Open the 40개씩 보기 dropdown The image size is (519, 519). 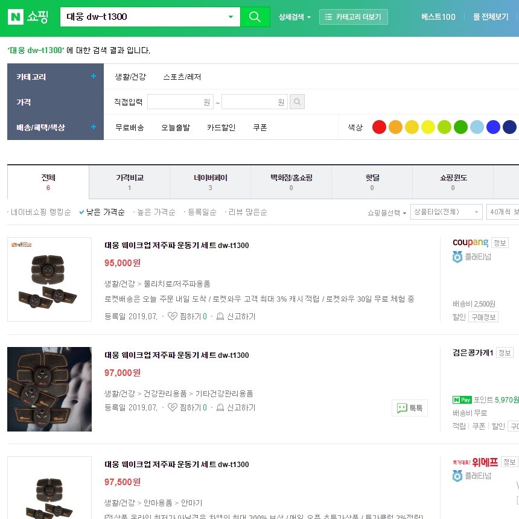[x=503, y=212]
